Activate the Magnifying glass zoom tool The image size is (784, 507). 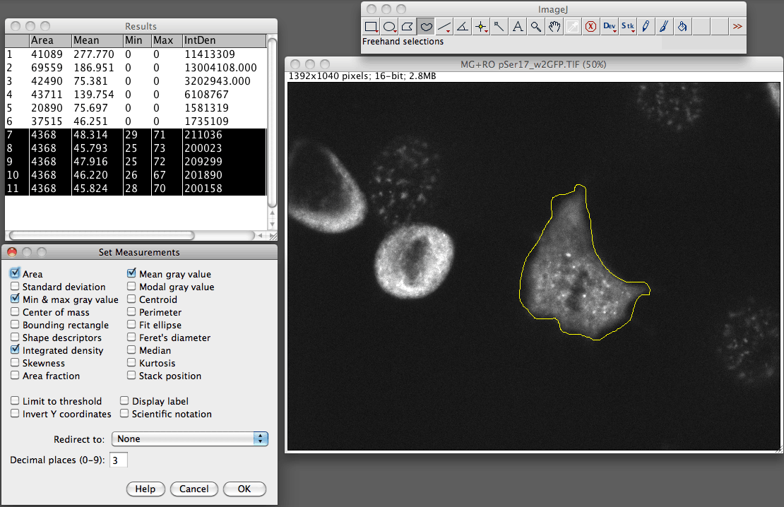click(536, 27)
